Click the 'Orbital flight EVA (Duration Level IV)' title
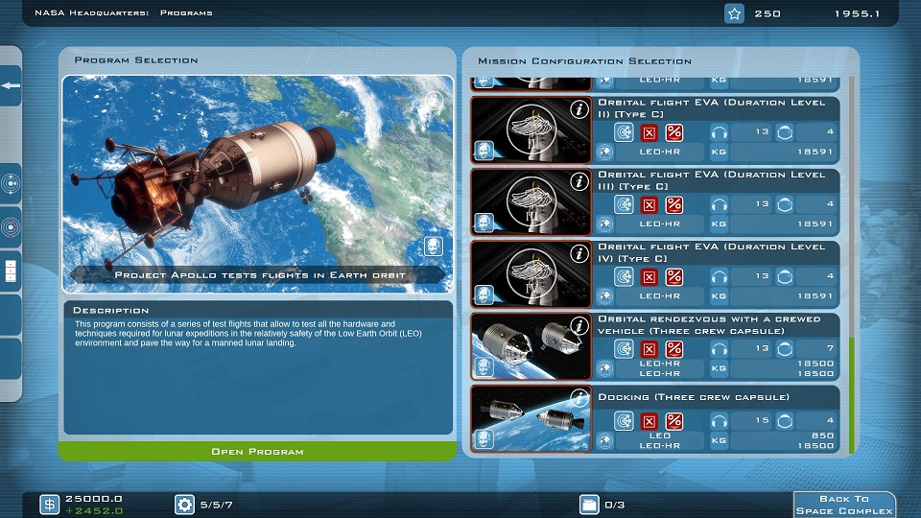 tap(711, 252)
